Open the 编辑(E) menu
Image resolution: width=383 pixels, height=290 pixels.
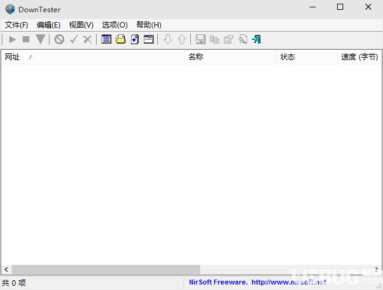click(48, 25)
